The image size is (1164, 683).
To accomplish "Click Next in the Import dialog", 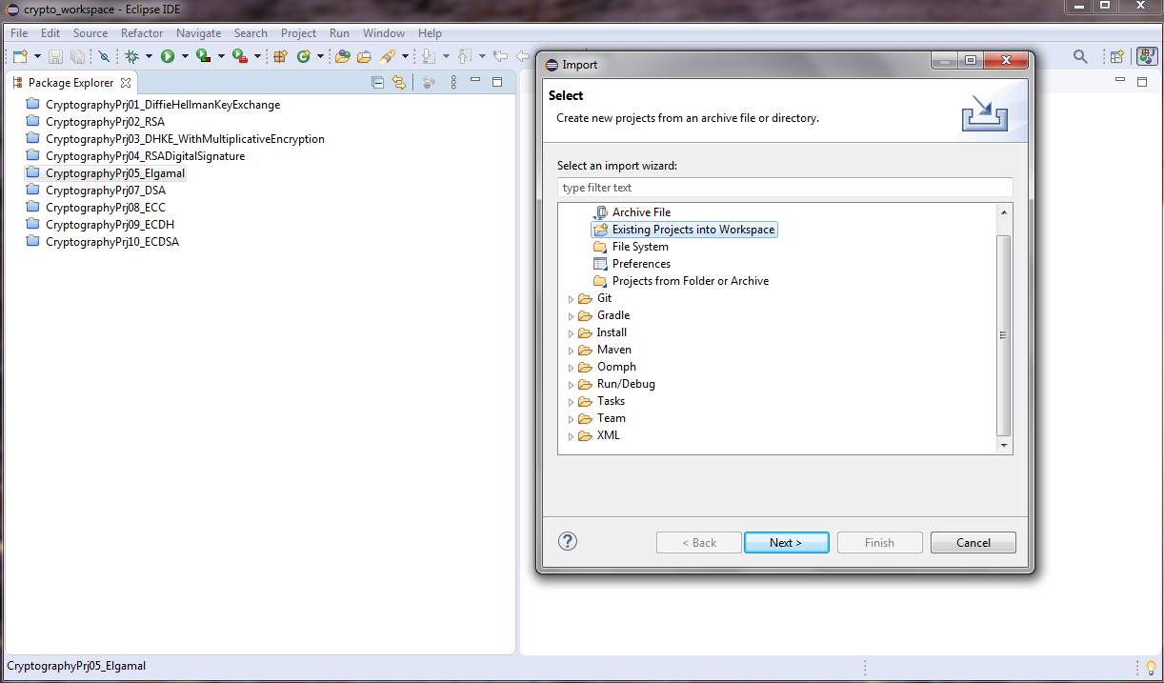I will (786, 541).
